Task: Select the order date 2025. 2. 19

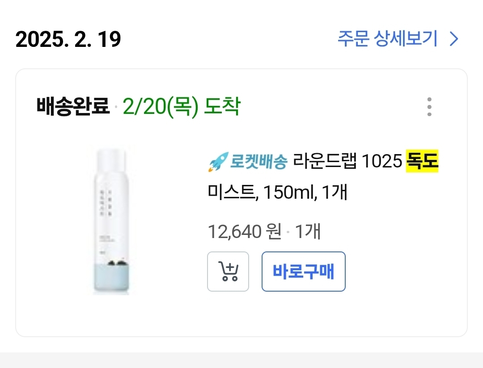Action: (68, 40)
